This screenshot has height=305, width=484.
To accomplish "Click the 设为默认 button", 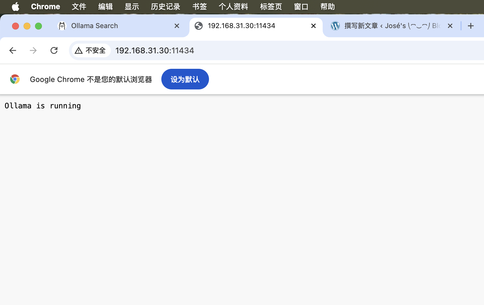I will pyautogui.click(x=185, y=79).
